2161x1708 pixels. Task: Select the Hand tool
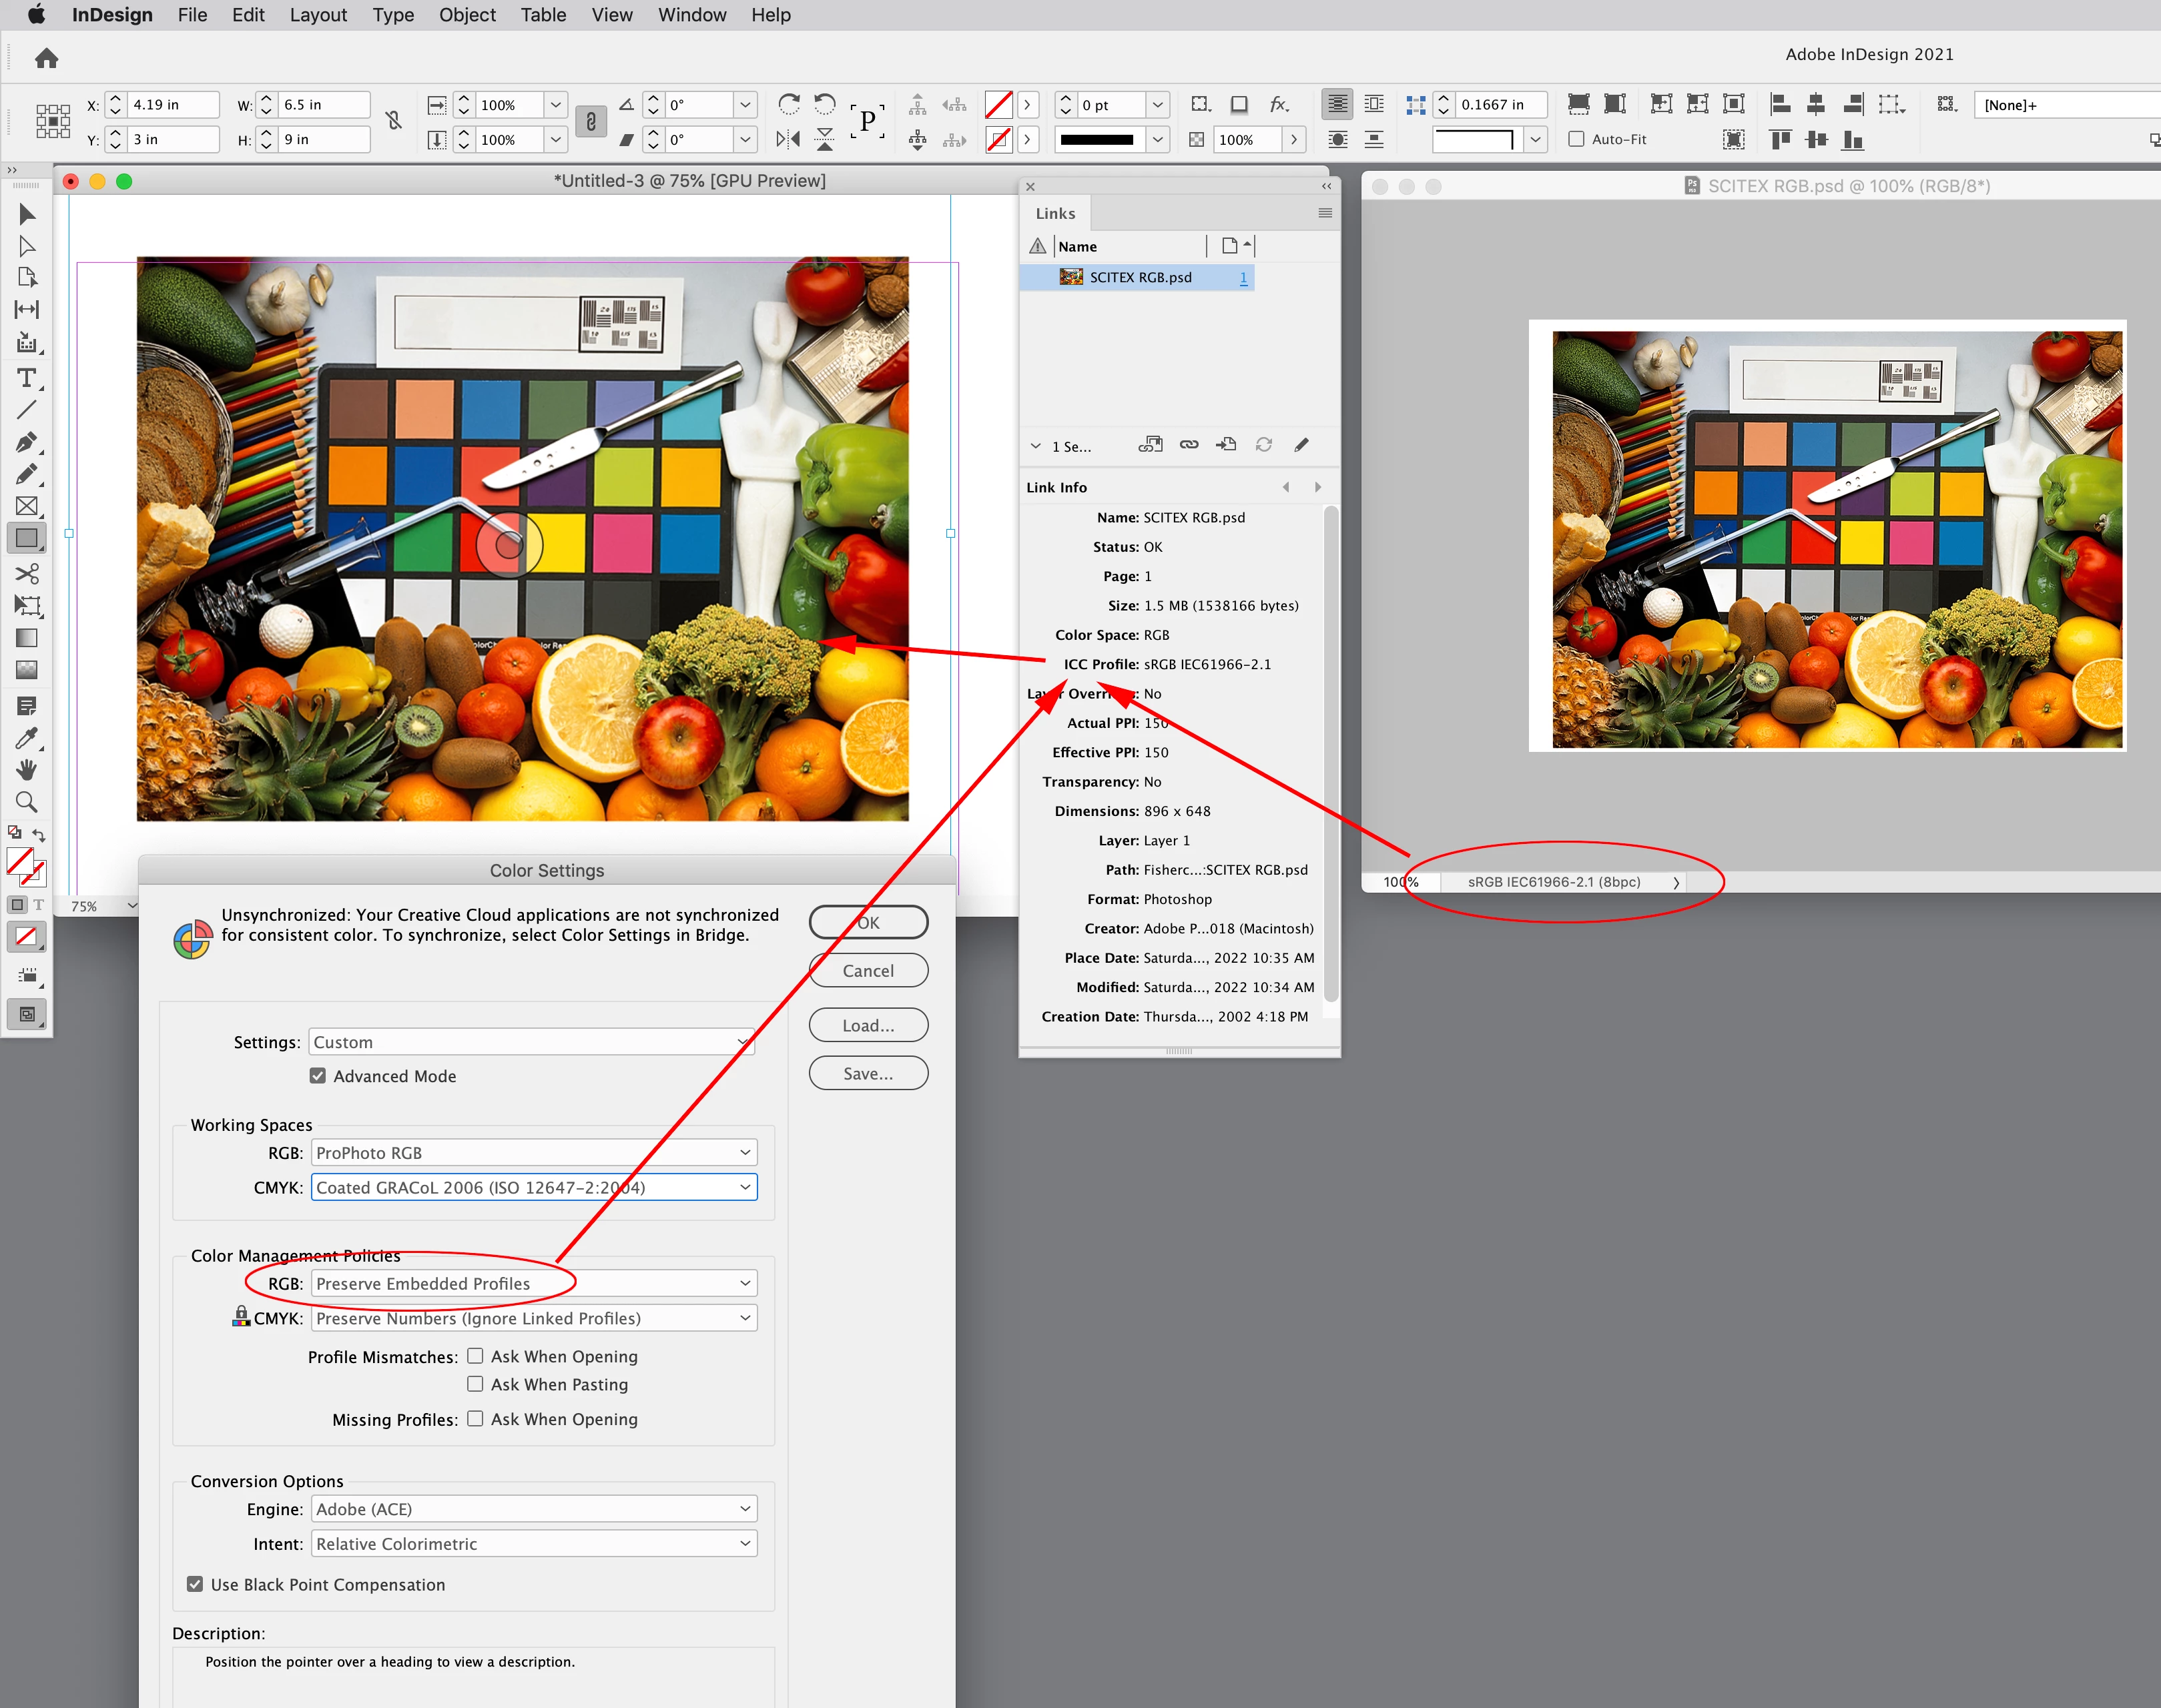pos(26,769)
